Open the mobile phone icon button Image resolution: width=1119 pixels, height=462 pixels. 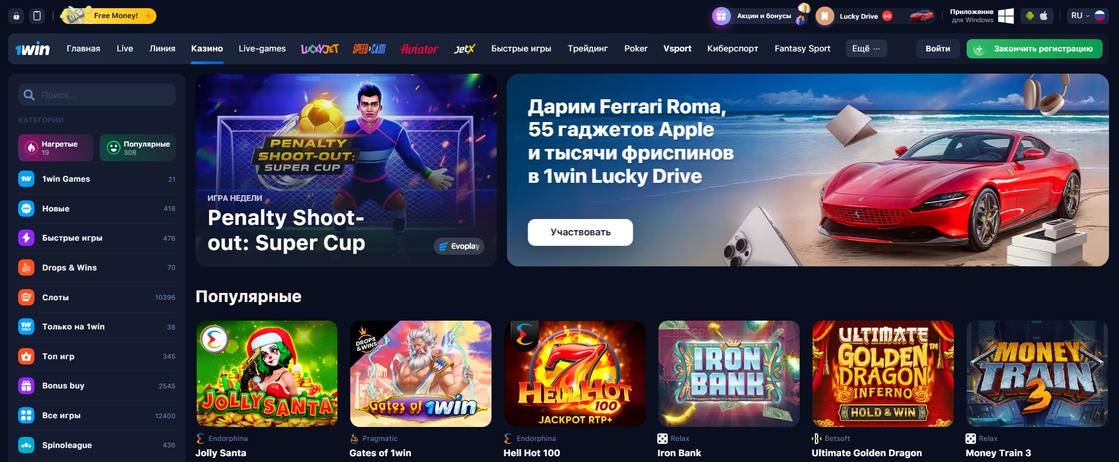click(37, 16)
